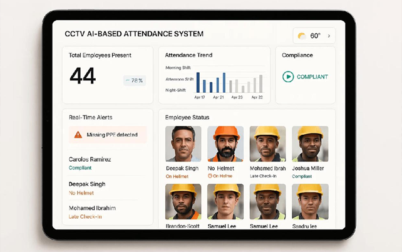Open Mohamed Ibrahim Late Check-In alert entry
This screenshot has height=252, width=402.
pyautogui.click(x=92, y=208)
